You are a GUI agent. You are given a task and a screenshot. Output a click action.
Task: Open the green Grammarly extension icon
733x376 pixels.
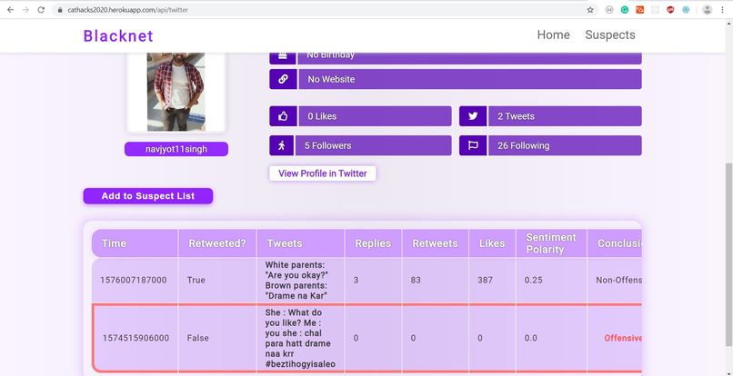click(x=625, y=9)
